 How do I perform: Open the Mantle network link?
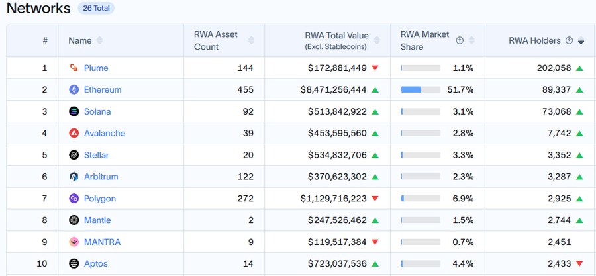(x=97, y=220)
